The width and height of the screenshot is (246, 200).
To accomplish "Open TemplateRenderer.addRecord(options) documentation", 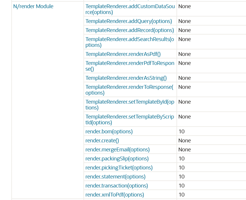I will [x=129, y=30].
